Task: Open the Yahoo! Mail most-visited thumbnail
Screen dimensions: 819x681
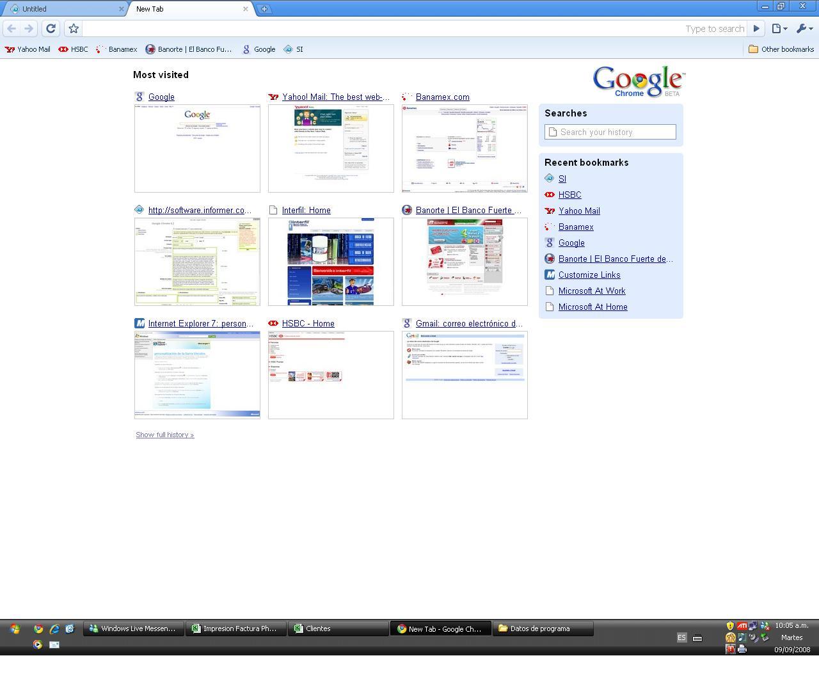Action: (331, 148)
